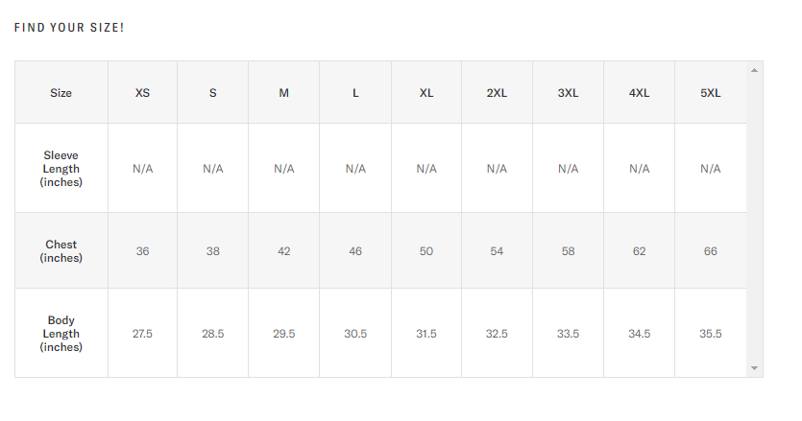802x421 pixels.
Task: Select the chest measurement 66 cell
Action: click(x=710, y=251)
